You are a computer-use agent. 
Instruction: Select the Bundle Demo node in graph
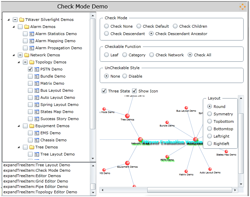click(167, 122)
